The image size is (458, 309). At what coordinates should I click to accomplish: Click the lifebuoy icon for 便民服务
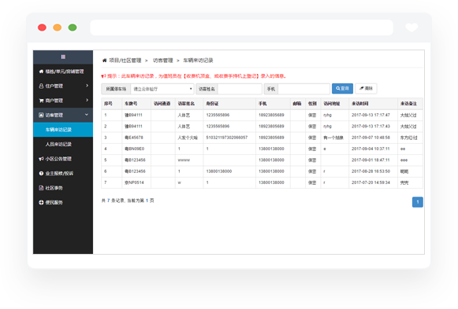click(x=41, y=202)
